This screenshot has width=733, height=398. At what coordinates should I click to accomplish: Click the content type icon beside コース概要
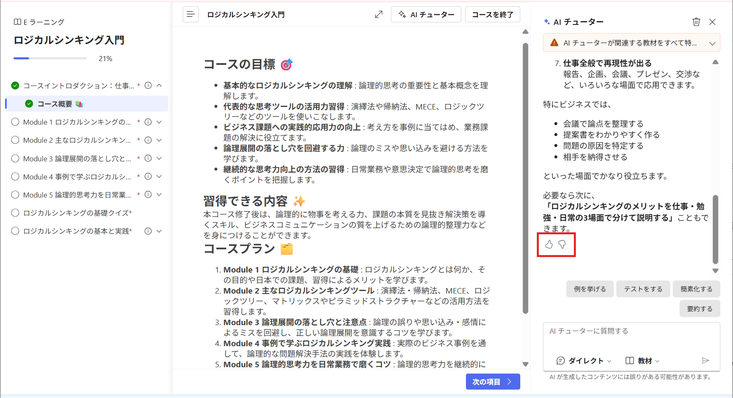(x=79, y=104)
